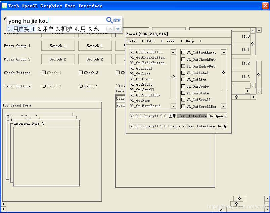Click the magnifier search icon in the IME bar
The image size is (270, 213).
pyautogui.click(x=109, y=20)
